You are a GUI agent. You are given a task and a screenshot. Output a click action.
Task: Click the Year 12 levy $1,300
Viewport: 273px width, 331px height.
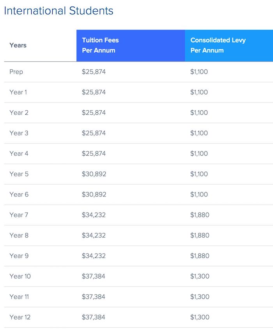(200, 317)
